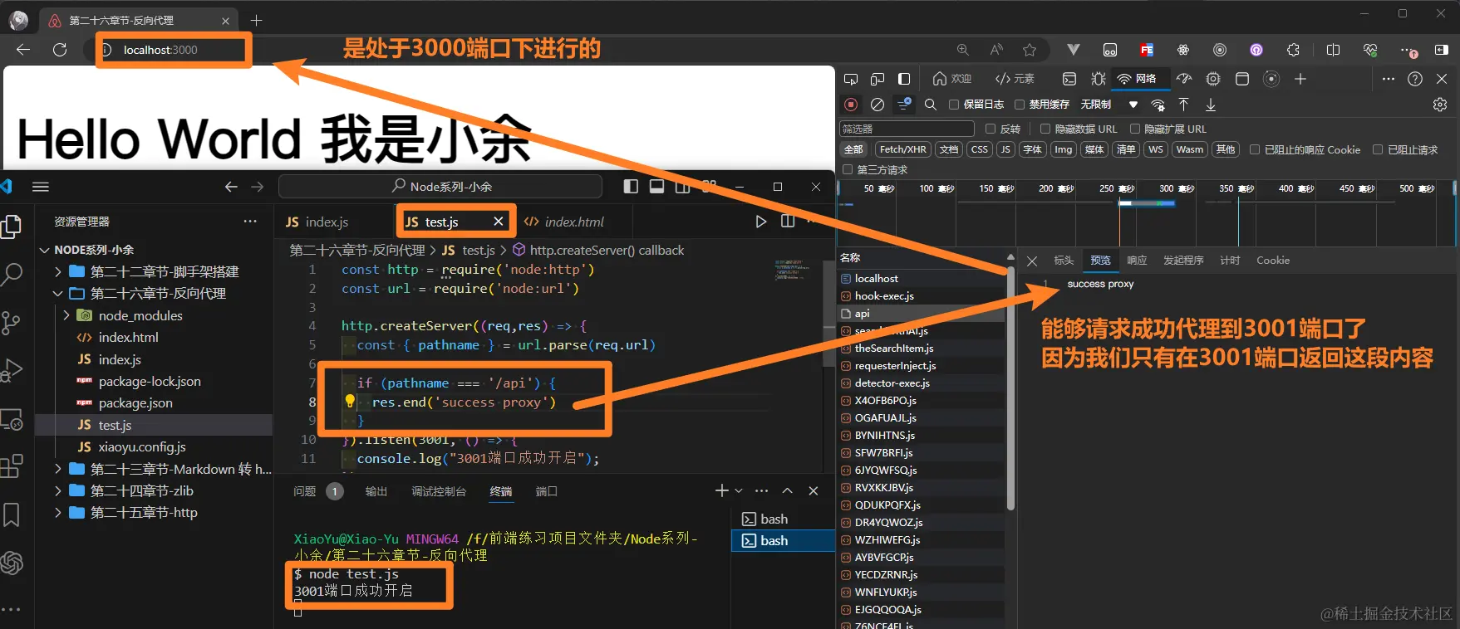Go back in the browser
1460x629 pixels.
click(23, 50)
